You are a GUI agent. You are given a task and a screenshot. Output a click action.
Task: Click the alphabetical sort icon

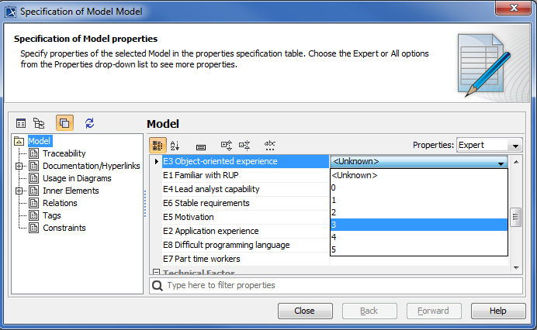(175, 145)
